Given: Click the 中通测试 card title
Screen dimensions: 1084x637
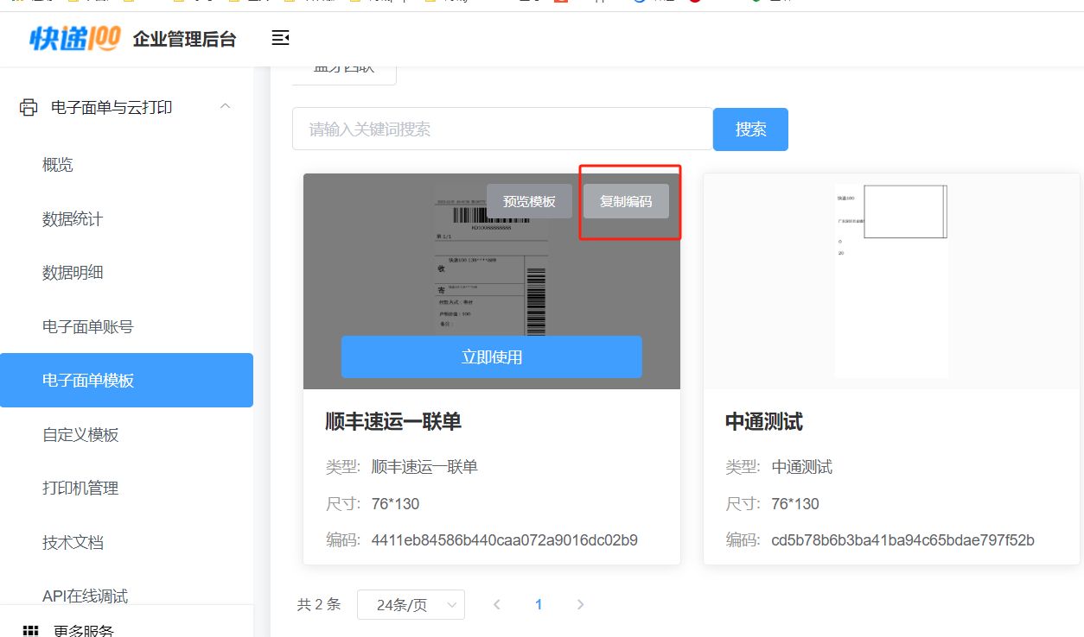Looking at the screenshot, I should click(764, 421).
